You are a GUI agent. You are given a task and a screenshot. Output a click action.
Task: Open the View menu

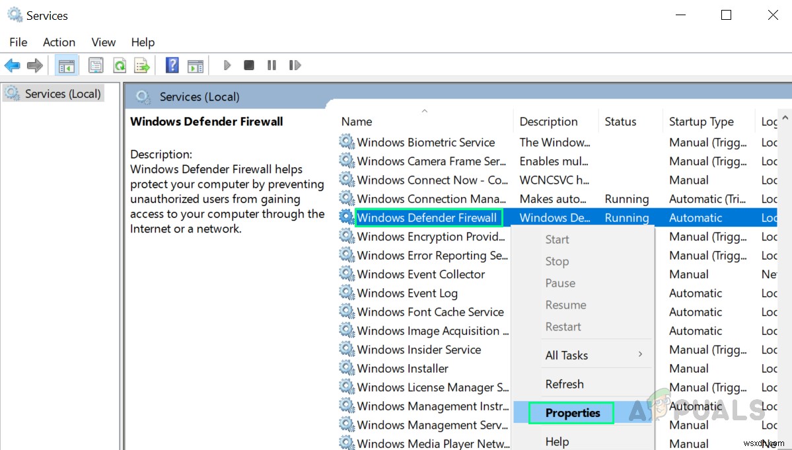(x=103, y=42)
